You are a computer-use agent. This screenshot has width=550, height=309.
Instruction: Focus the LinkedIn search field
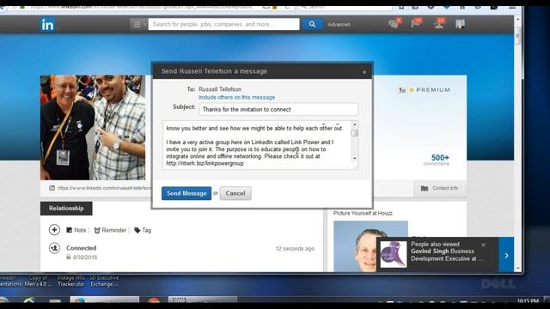pos(223,24)
